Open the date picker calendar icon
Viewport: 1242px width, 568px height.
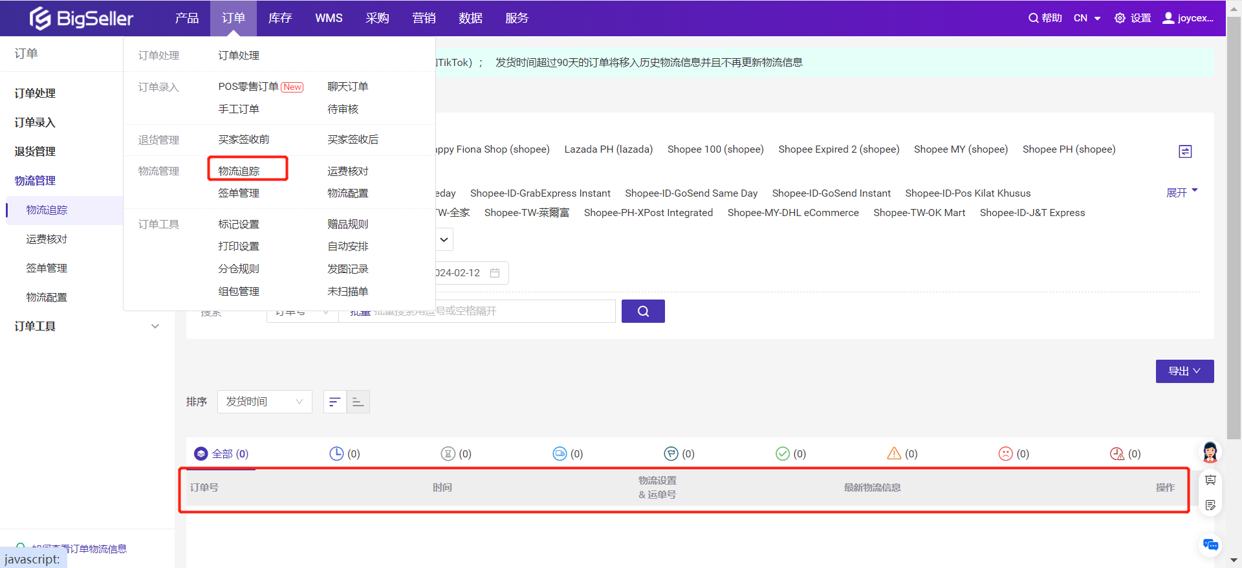(495, 273)
